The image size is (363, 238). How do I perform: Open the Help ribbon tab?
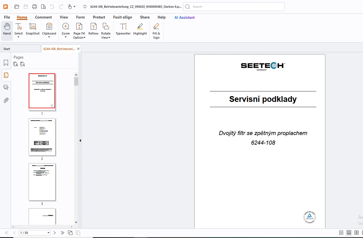tap(162, 17)
